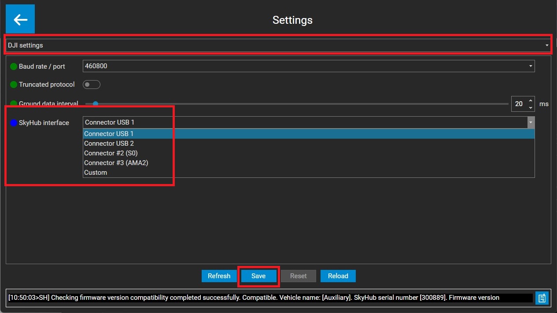
Task: Click the Reset button
Action: point(298,276)
